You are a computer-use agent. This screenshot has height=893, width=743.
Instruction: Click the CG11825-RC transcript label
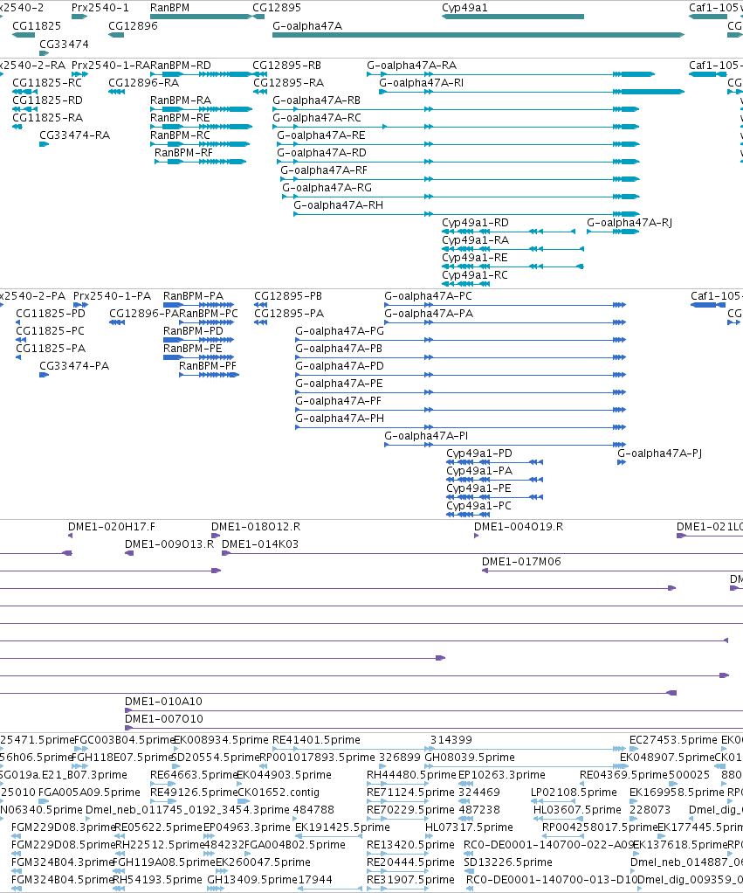(x=47, y=83)
